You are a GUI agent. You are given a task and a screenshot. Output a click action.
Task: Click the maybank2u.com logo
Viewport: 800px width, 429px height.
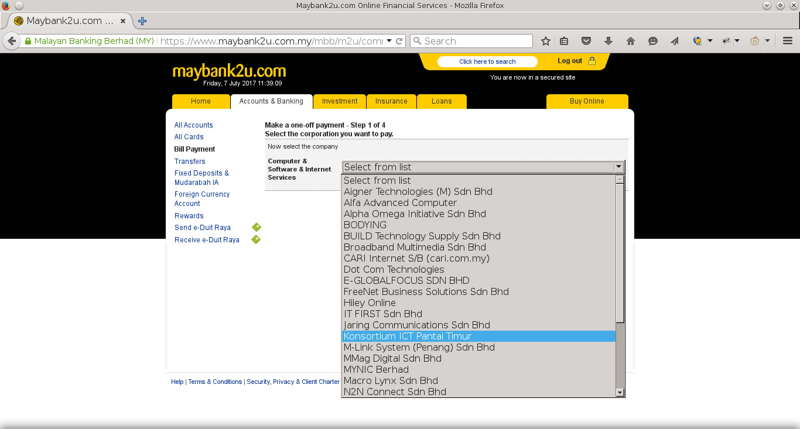pyautogui.click(x=229, y=71)
